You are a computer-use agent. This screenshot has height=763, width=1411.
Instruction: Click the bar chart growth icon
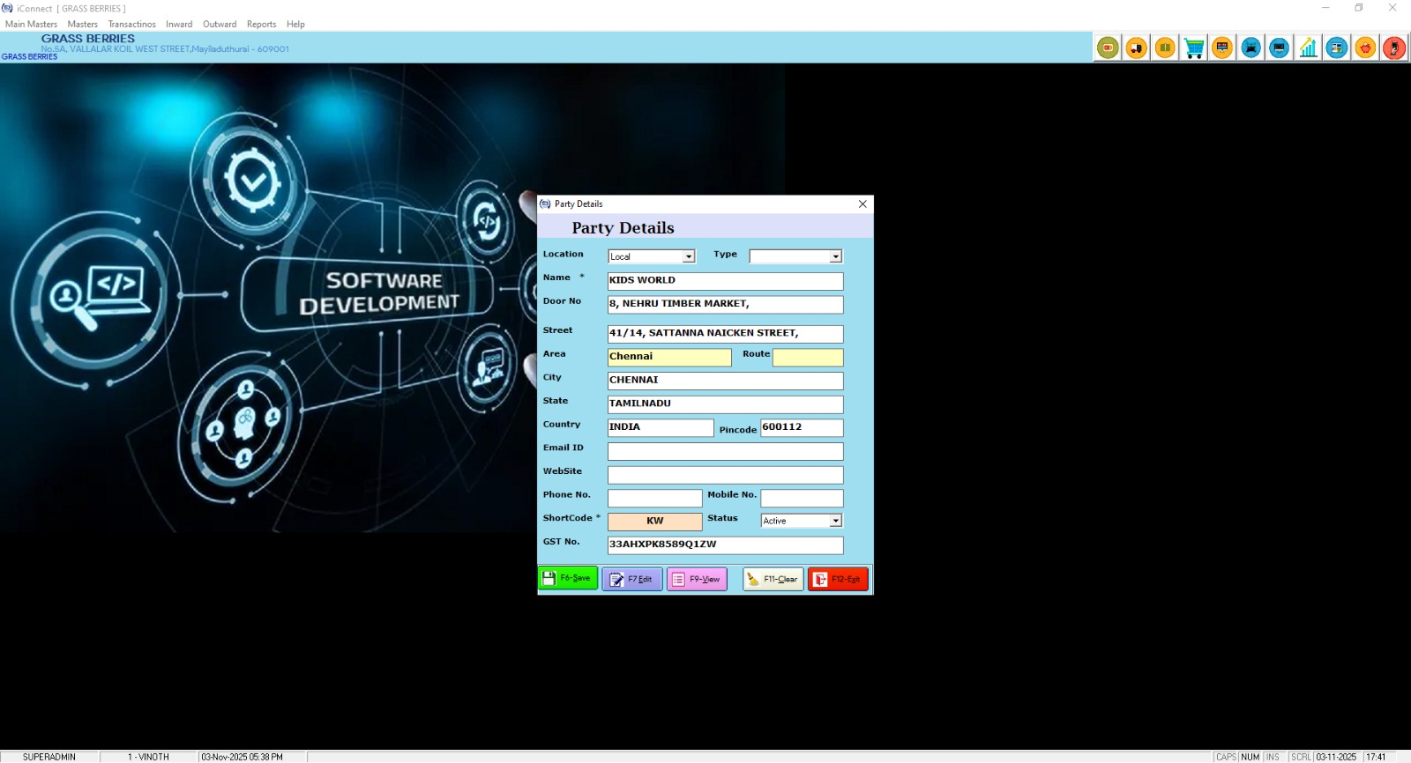click(x=1308, y=48)
